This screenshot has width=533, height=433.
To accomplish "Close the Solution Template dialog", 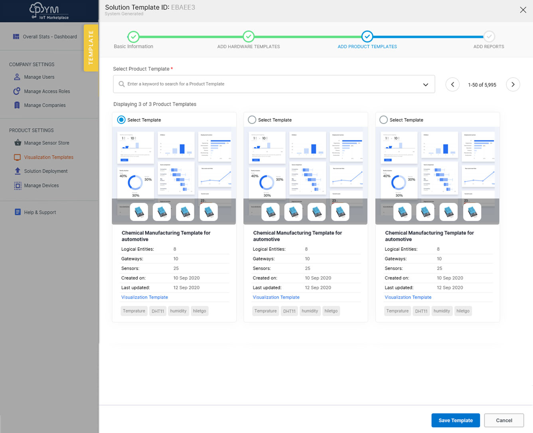I will pos(523,10).
